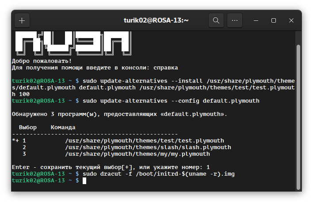Click the path /usr/share/plymouth/themes/slash/slash.plymouth
Image resolution: width=313 pixels, height=204 pixels.
point(148,147)
